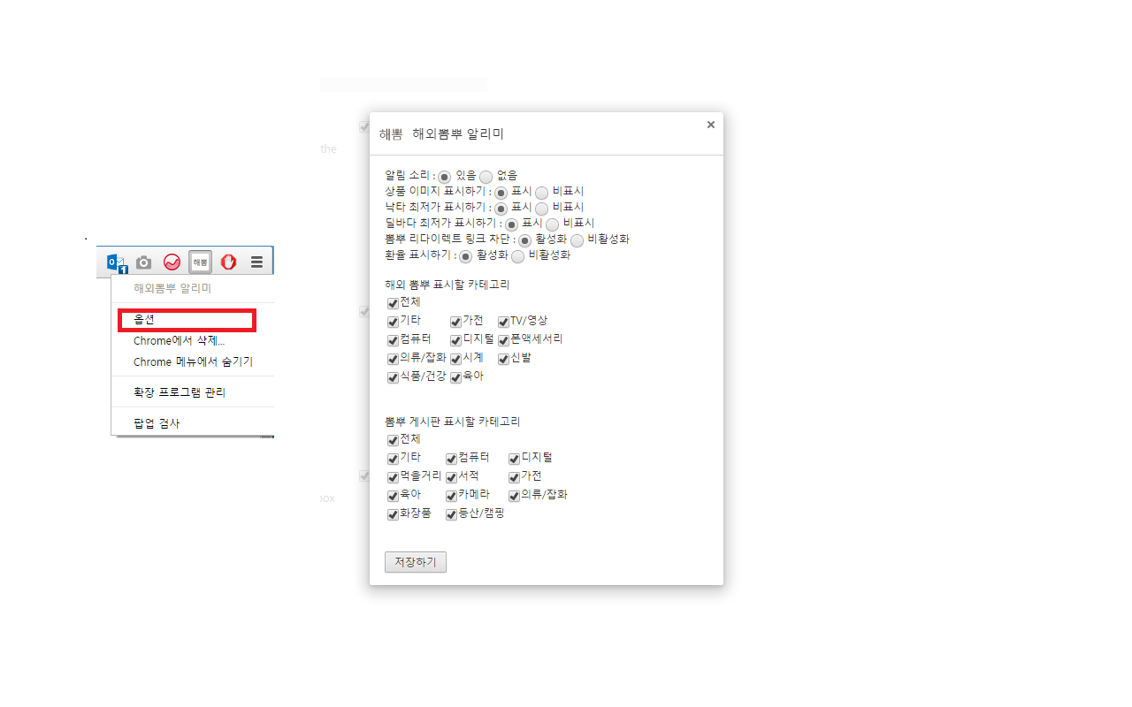1132x707 pixels.
Task: Choose Chrome 메뉴에서 숨기기 entry
Action: pos(193,361)
